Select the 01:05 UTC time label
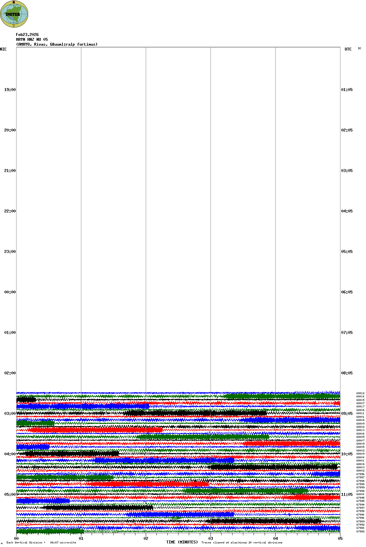The image size is (366, 547). [x=347, y=90]
